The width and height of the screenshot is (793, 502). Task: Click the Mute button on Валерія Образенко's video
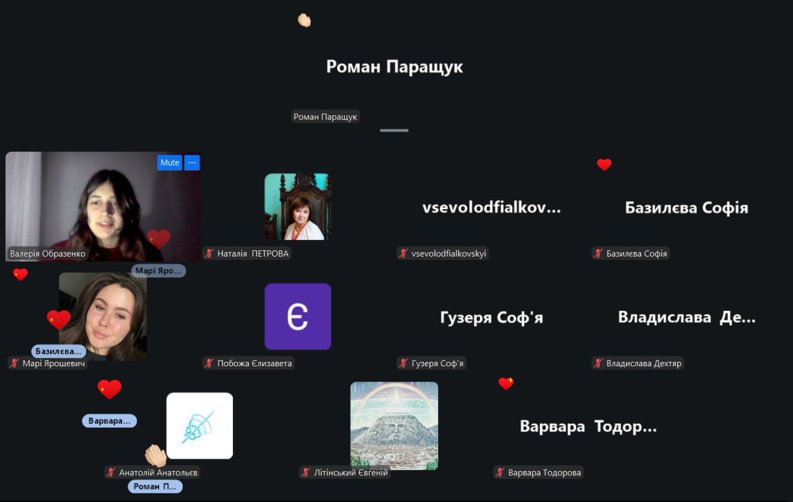click(169, 162)
